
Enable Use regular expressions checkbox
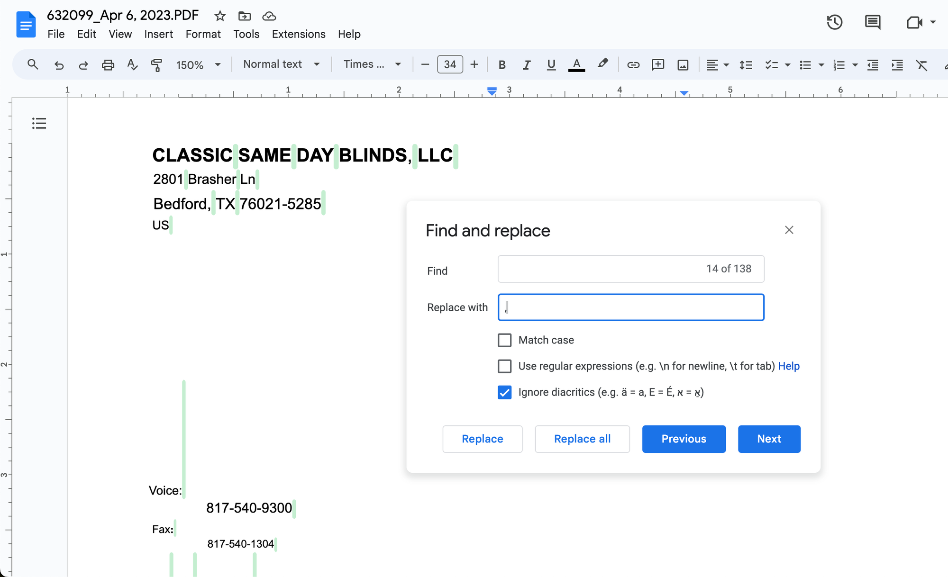coord(504,366)
